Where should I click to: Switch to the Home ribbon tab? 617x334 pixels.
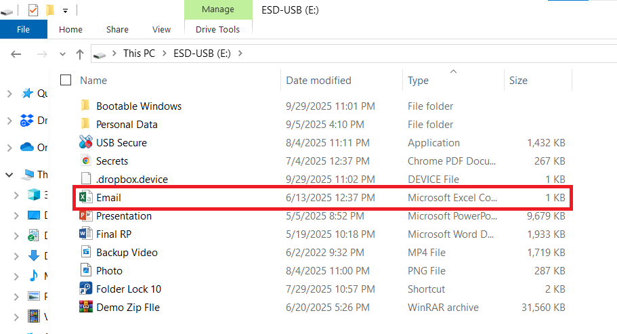click(71, 30)
